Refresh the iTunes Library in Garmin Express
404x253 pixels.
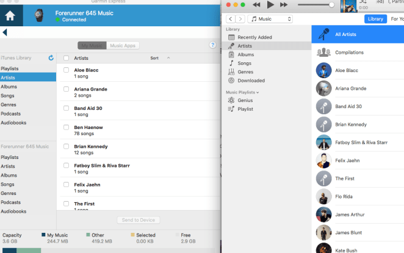51,58
